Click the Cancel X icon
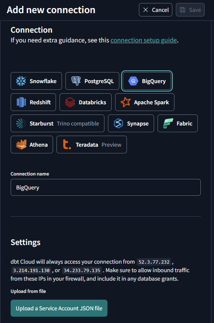This screenshot has height=323, width=214. pos(146,10)
